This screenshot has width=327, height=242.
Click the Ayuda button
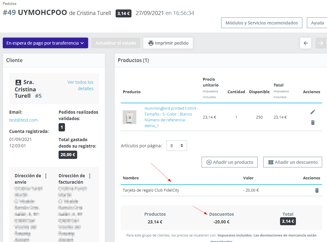click(x=317, y=23)
